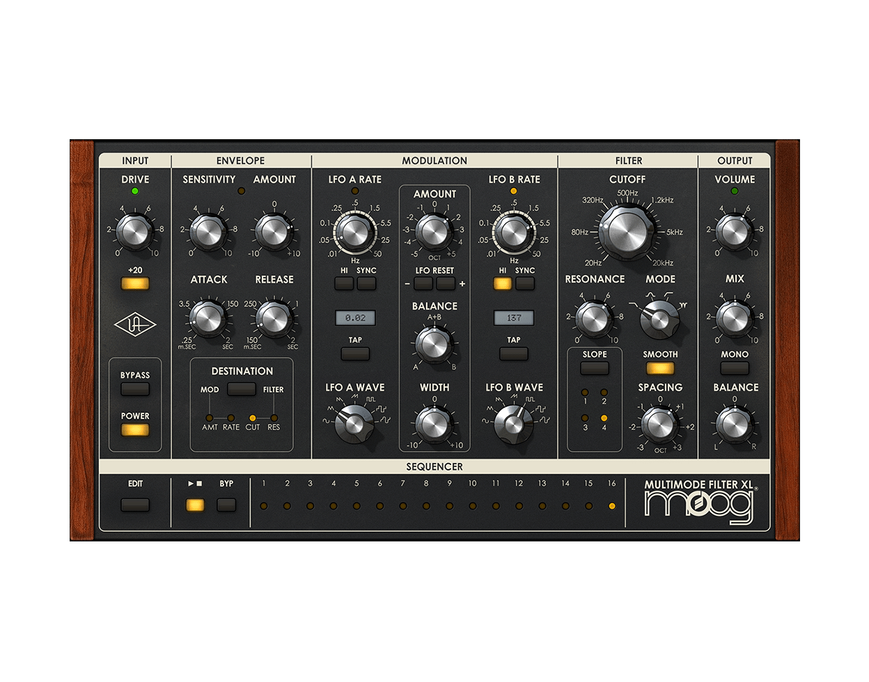Screen dimensions: 869x682
Task: Click the RATE destination indicator LED
Action: point(230,418)
